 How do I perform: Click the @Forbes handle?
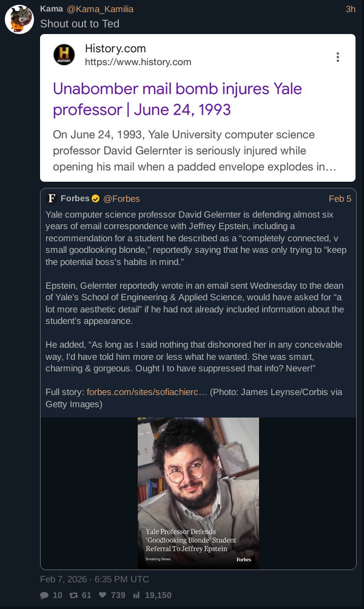pyautogui.click(x=121, y=199)
